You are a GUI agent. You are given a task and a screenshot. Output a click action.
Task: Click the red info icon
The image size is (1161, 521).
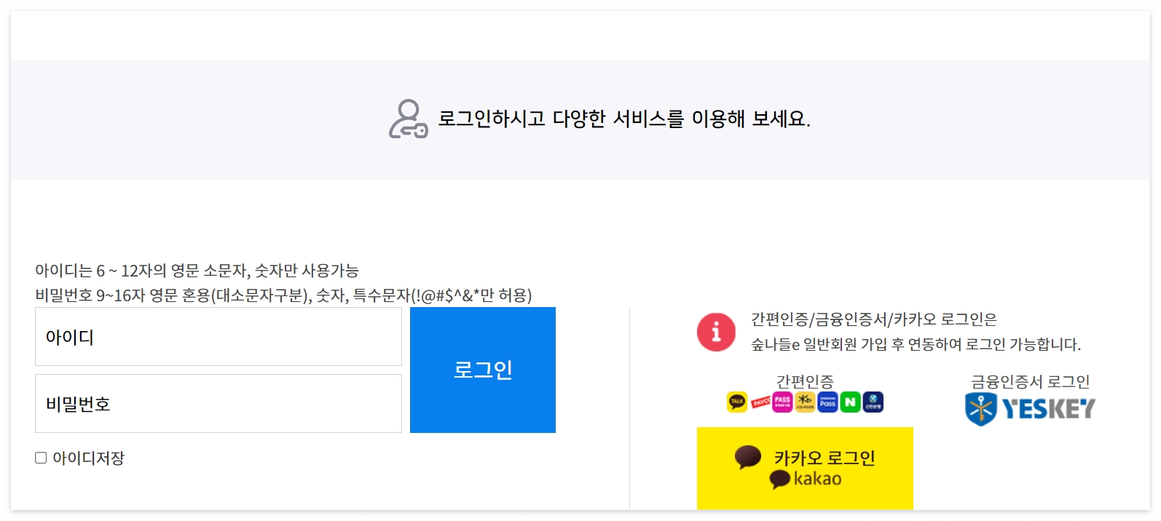[x=716, y=331]
